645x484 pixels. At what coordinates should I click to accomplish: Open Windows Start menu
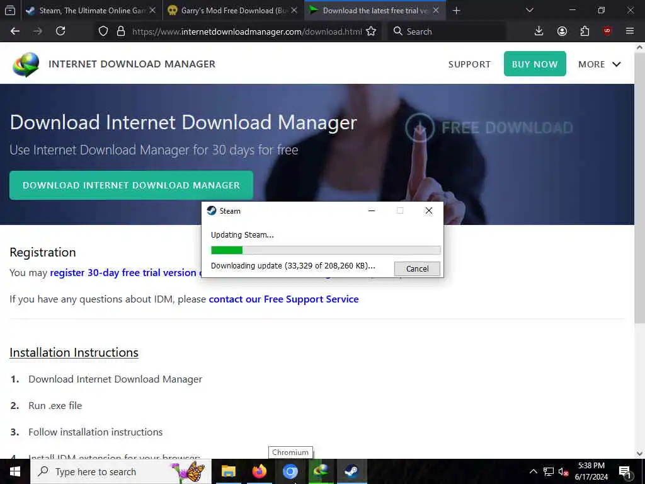[15, 471]
